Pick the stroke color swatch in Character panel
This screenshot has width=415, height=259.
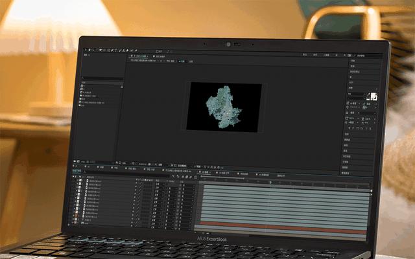(375, 98)
